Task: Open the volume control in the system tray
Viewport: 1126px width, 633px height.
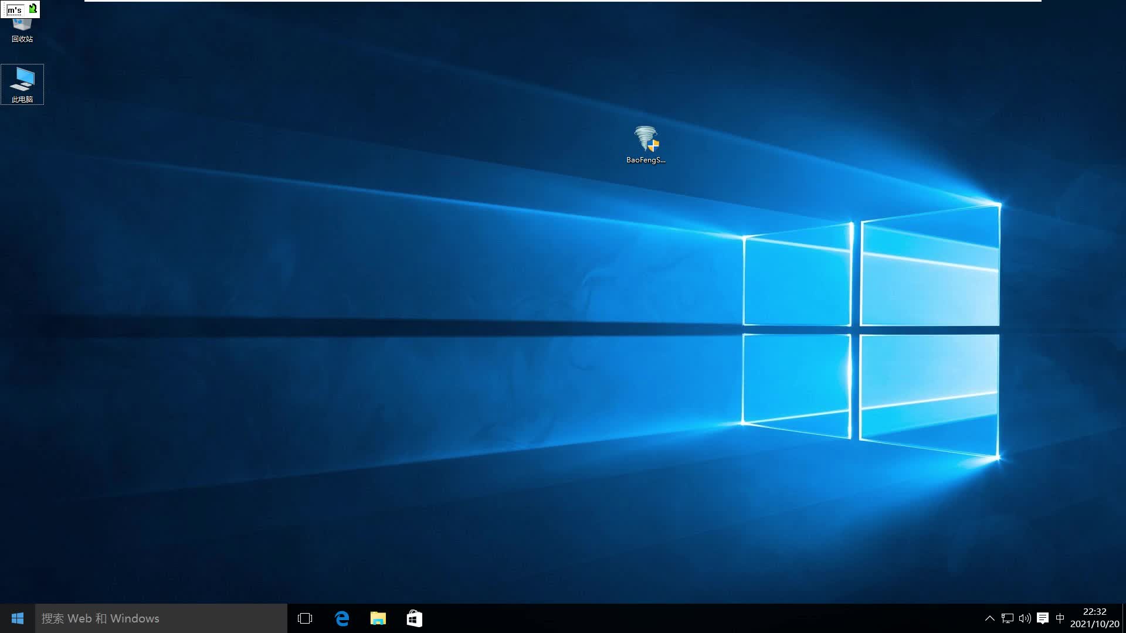Action: point(1025,618)
